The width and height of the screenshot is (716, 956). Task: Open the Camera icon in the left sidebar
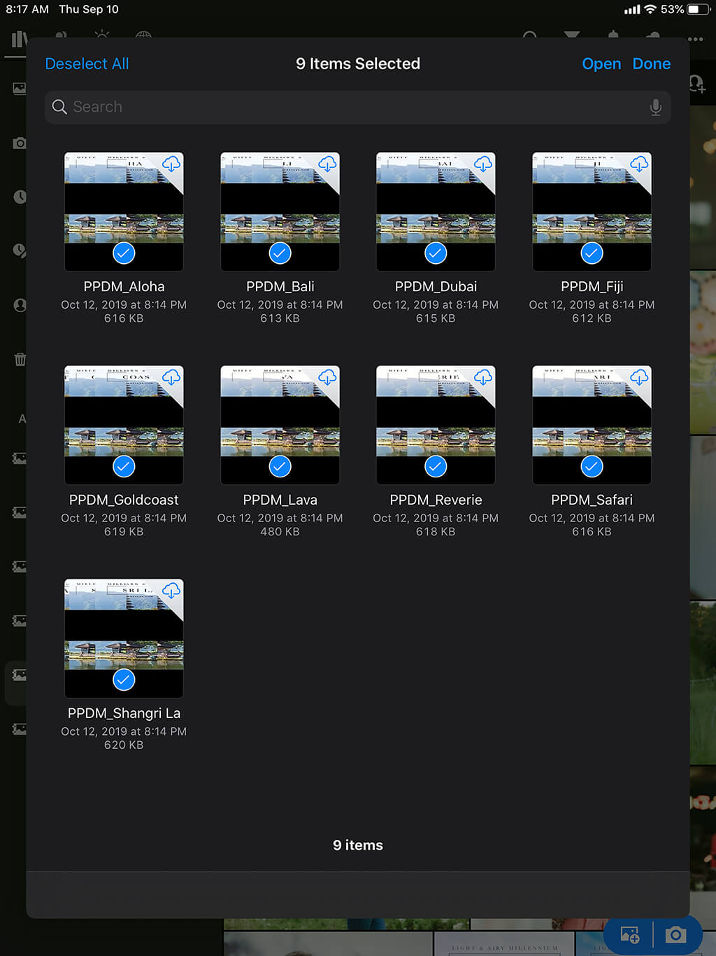tap(20, 143)
